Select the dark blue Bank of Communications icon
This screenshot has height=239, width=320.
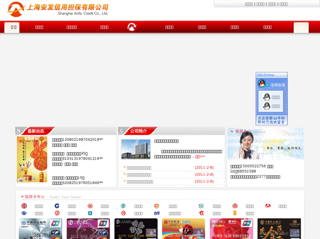point(157,213)
